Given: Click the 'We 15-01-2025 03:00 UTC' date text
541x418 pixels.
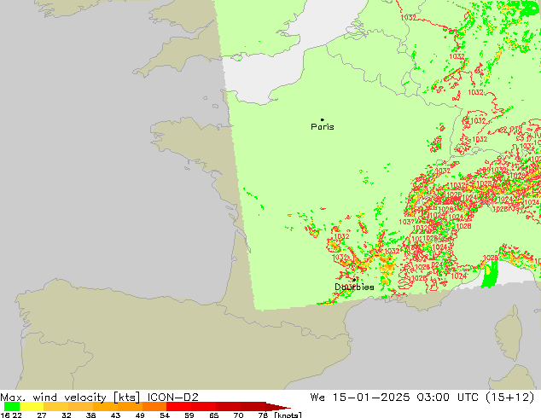Looking at the screenshot, I should [x=394, y=398].
